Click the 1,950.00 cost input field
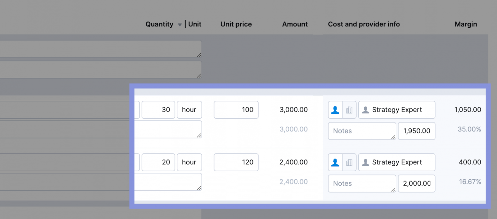The width and height of the screenshot is (497, 219). click(x=416, y=131)
